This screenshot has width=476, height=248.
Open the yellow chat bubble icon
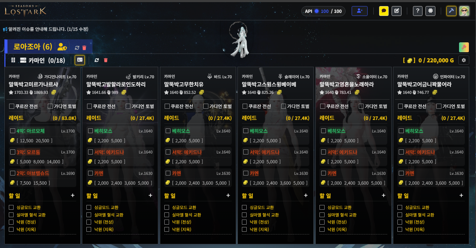tap(384, 11)
